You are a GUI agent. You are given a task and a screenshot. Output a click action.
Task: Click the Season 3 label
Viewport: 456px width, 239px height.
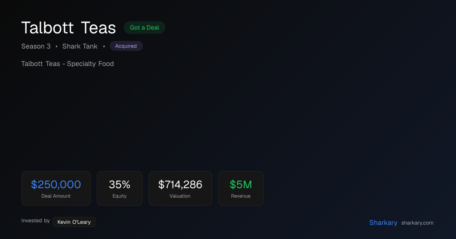click(36, 46)
